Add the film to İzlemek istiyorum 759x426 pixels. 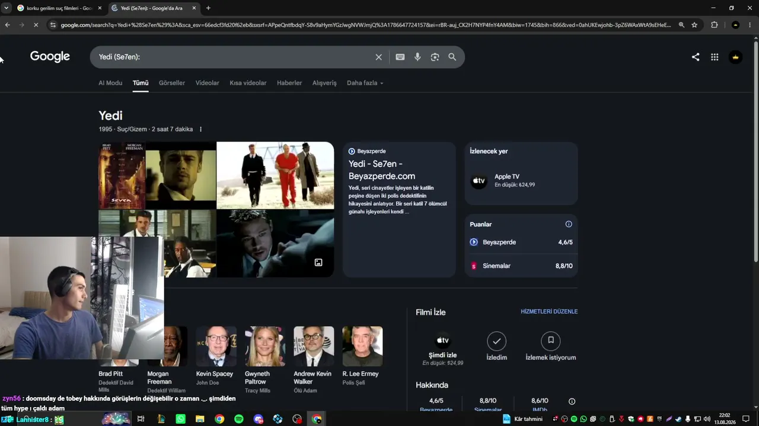[x=551, y=347]
